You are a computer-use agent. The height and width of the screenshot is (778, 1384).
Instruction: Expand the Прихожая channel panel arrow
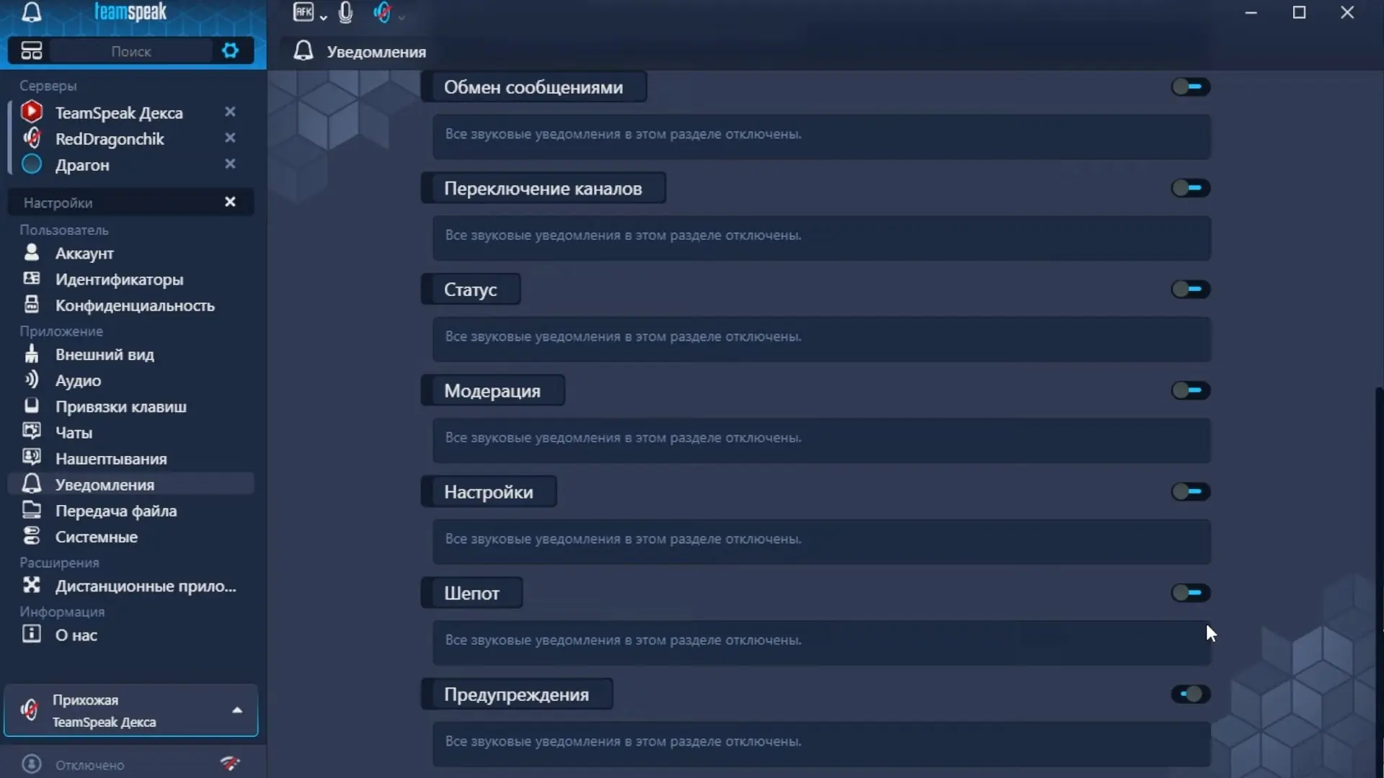coord(237,710)
